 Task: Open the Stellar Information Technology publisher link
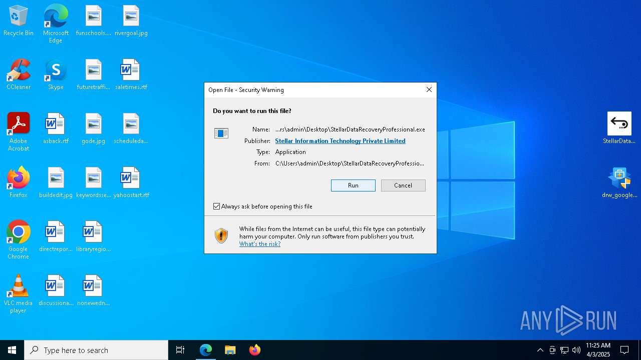[x=340, y=141]
